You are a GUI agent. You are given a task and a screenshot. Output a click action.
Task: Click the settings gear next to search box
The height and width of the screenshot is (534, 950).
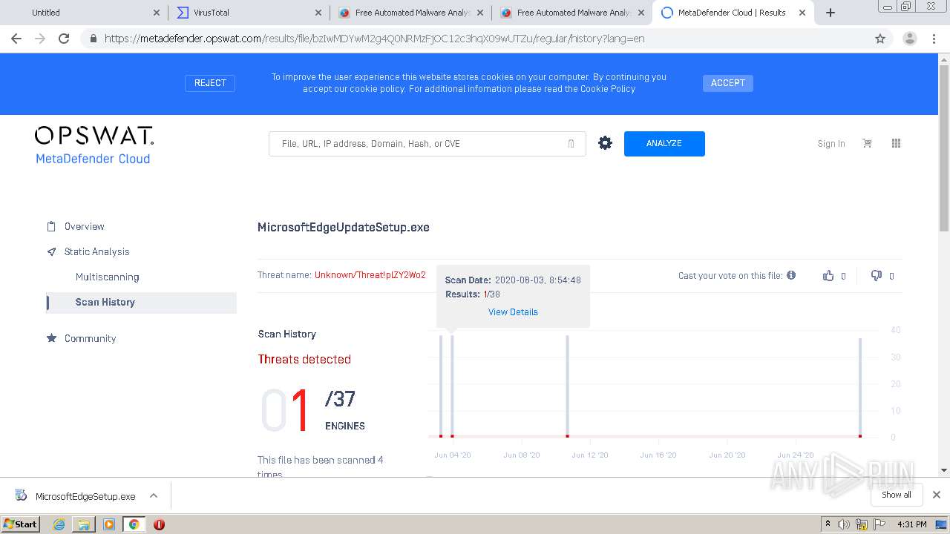pos(606,143)
